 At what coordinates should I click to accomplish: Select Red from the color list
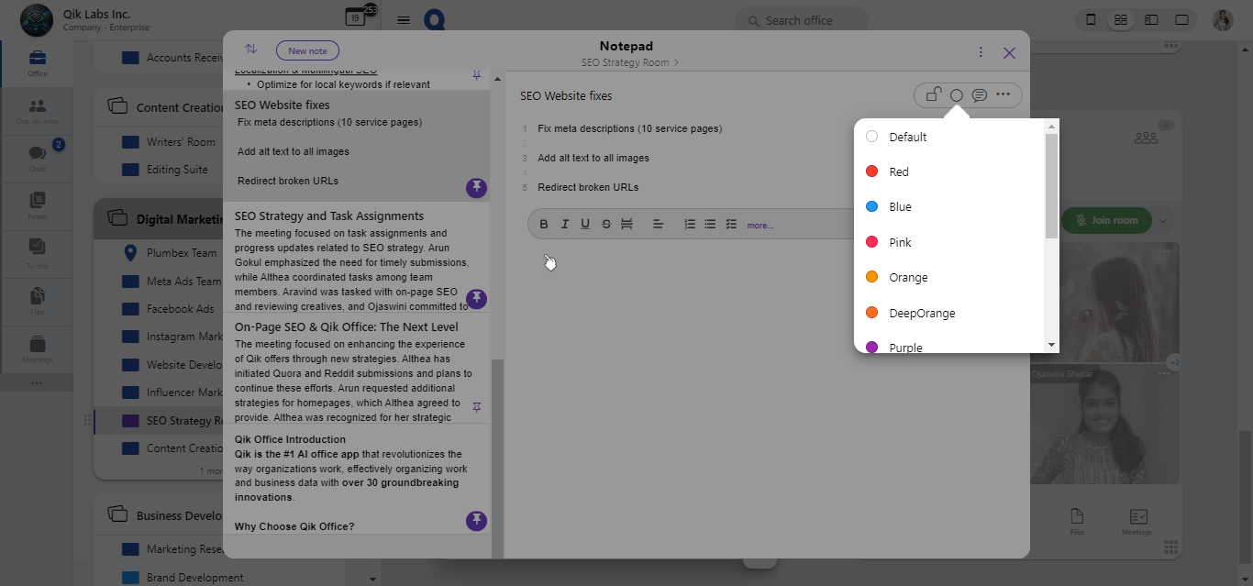(899, 171)
